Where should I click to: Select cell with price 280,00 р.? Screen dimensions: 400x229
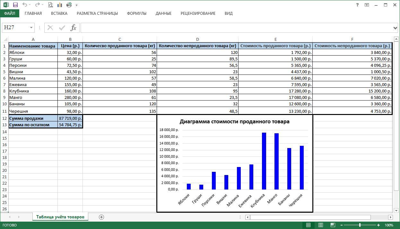click(70, 97)
